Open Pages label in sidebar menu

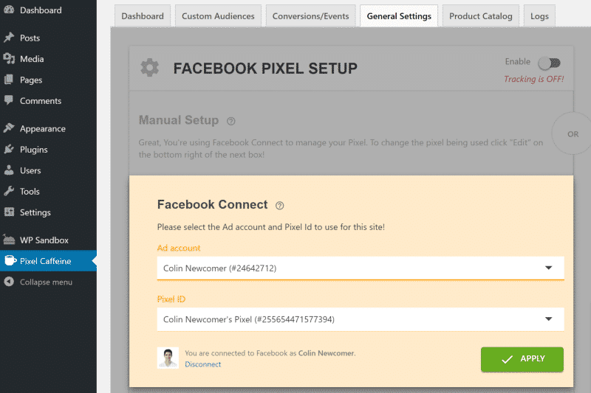(x=31, y=80)
